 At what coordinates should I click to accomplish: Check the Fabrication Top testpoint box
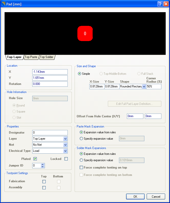click(44, 181)
